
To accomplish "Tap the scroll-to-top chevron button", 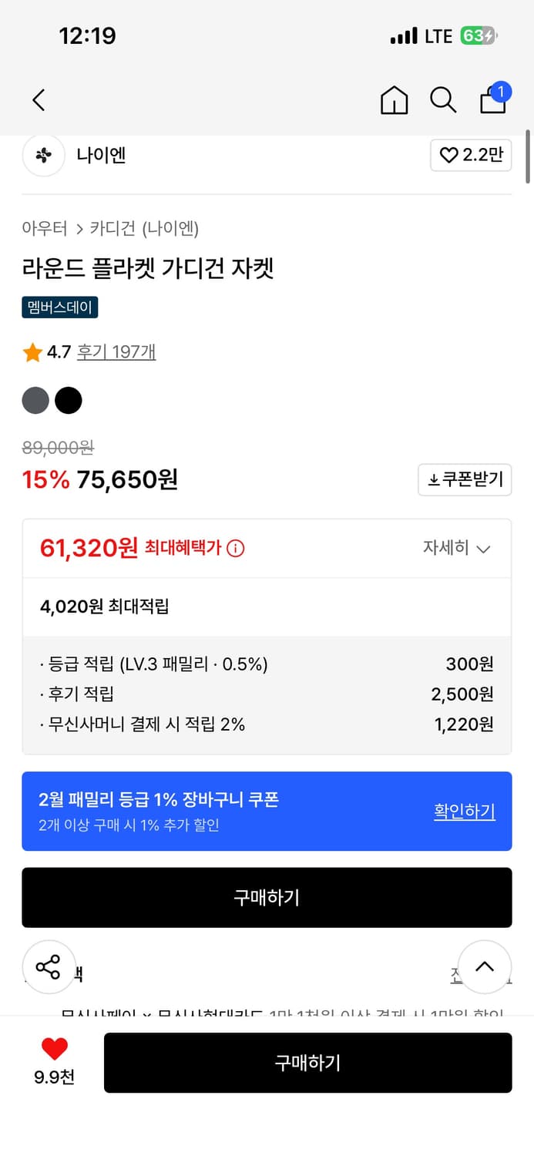I will pyautogui.click(x=485, y=966).
